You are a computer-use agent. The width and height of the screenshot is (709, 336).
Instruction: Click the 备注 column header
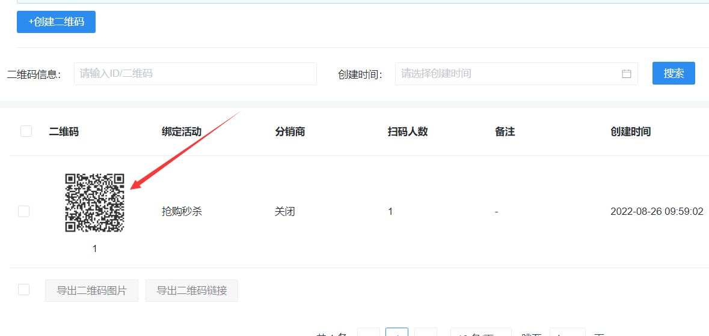[505, 131]
